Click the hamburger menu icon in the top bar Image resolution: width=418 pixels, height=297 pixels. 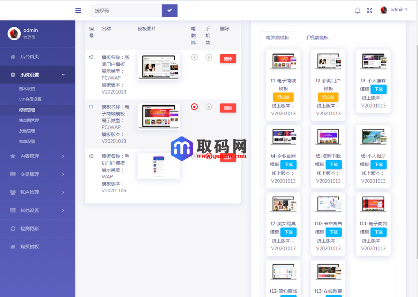(x=78, y=11)
